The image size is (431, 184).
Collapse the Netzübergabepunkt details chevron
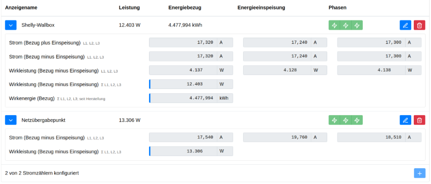click(x=11, y=120)
